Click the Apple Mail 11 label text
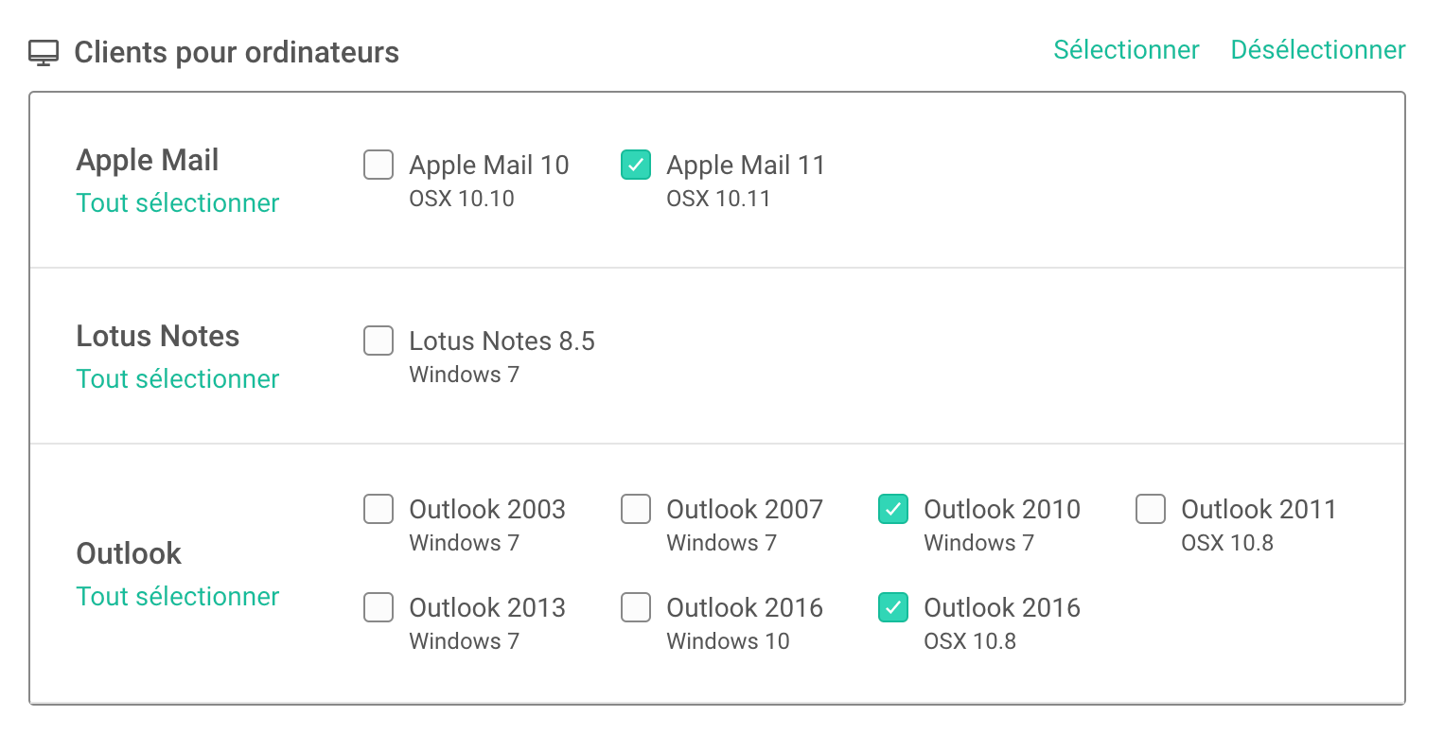Image resolution: width=1444 pixels, height=734 pixels. tap(746, 166)
